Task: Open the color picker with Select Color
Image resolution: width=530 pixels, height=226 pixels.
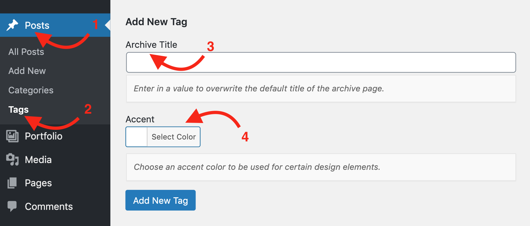Action: [x=174, y=137]
